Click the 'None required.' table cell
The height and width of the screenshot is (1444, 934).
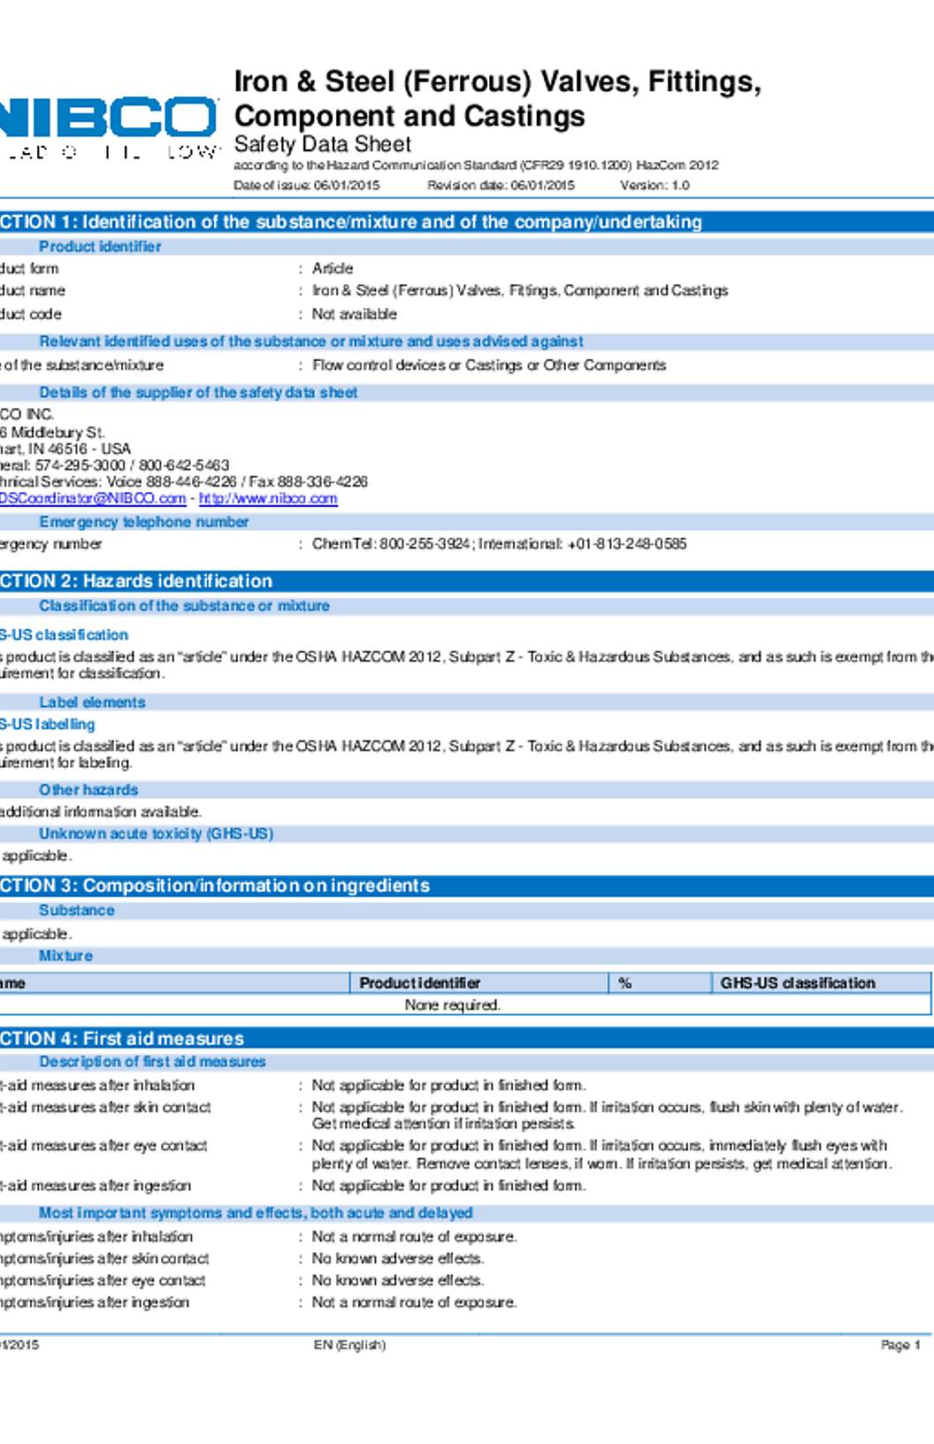(453, 1005)
